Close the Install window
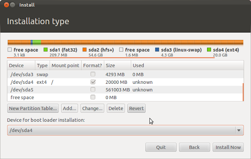The height and width of the screenshot is (159, 251). click(6, 5)
